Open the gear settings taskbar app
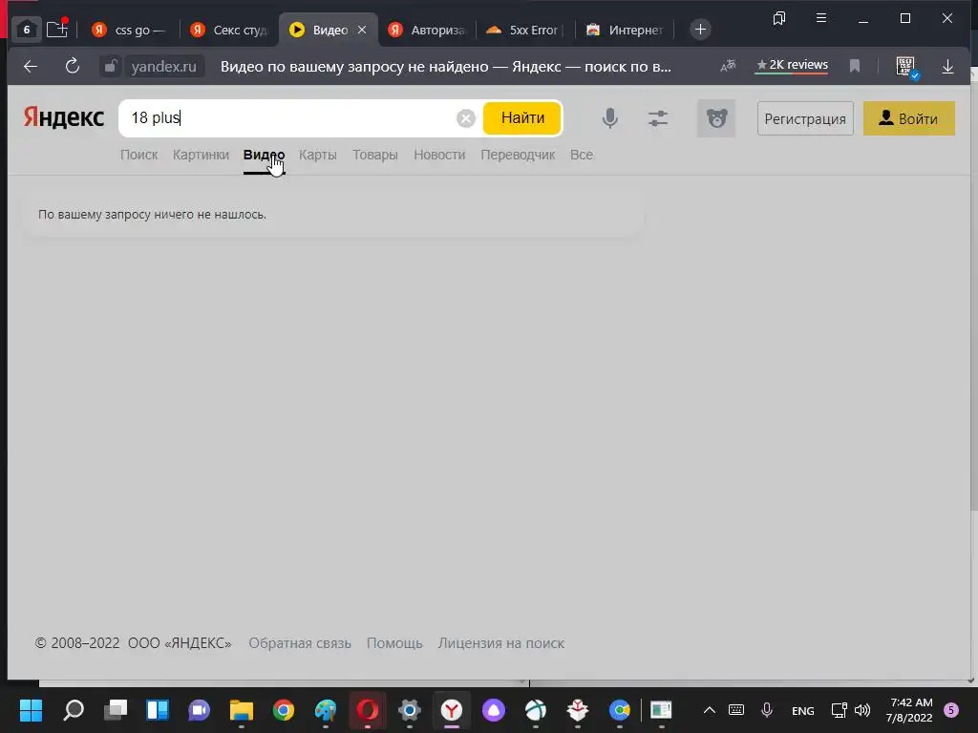This screenshot has width=978, height=733. click(x=410, y=710)
